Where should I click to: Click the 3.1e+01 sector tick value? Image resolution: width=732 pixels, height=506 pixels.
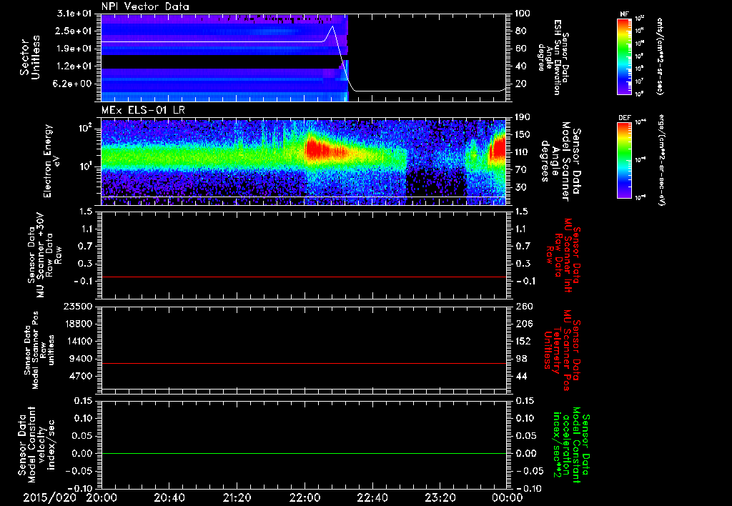74,14
